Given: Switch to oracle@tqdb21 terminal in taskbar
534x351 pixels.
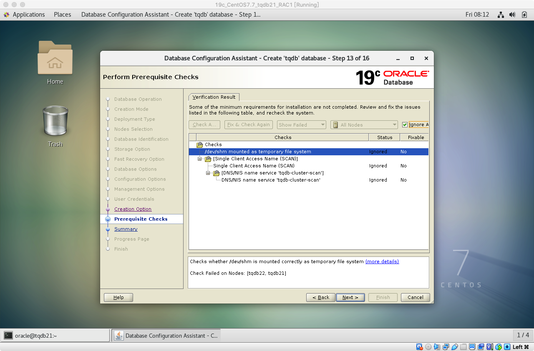Looking at the screenshot, I should point(55,336).
